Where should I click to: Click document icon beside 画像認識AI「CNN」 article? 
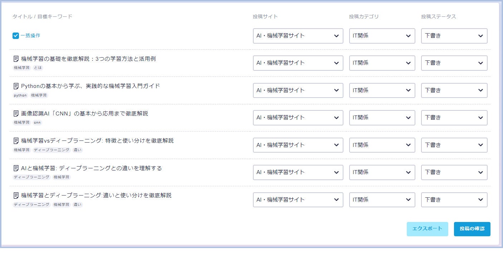click(x=16, y=113)
